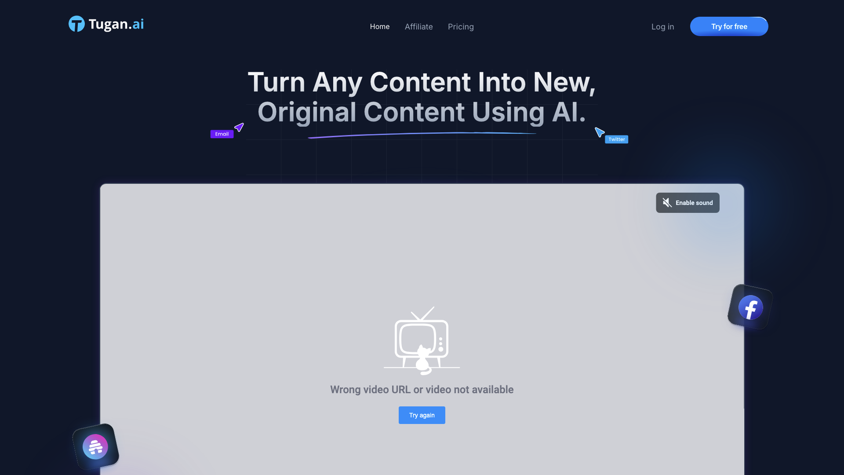Toggle sound using Enable sound button
Image resolution: width=844 pixels, height=475 pixels.
[x=688, y=202]
